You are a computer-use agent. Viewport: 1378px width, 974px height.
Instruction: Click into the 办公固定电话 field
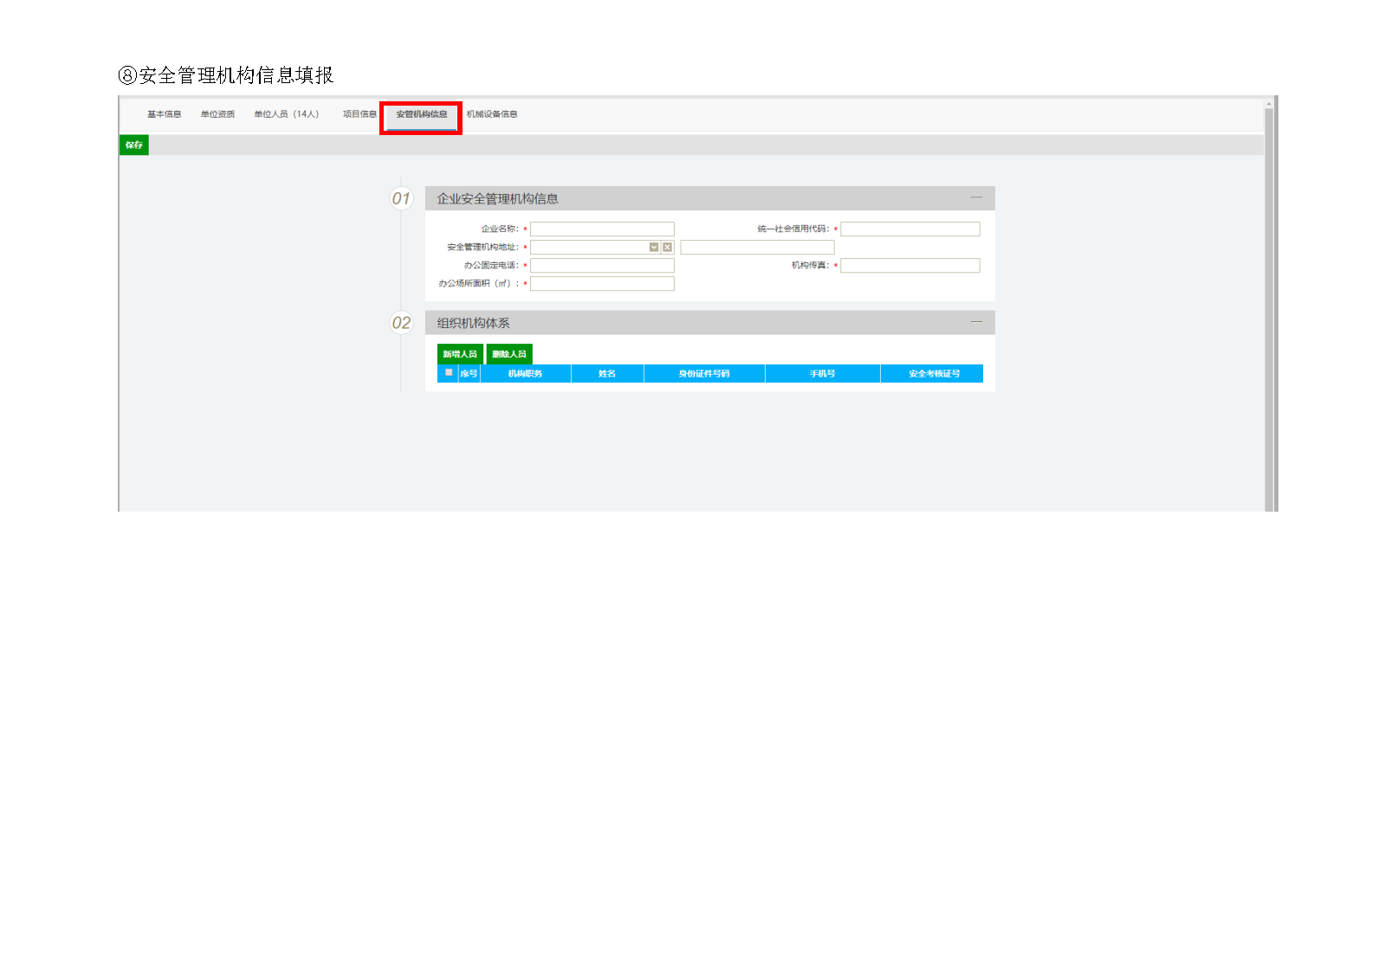[602, 266]
